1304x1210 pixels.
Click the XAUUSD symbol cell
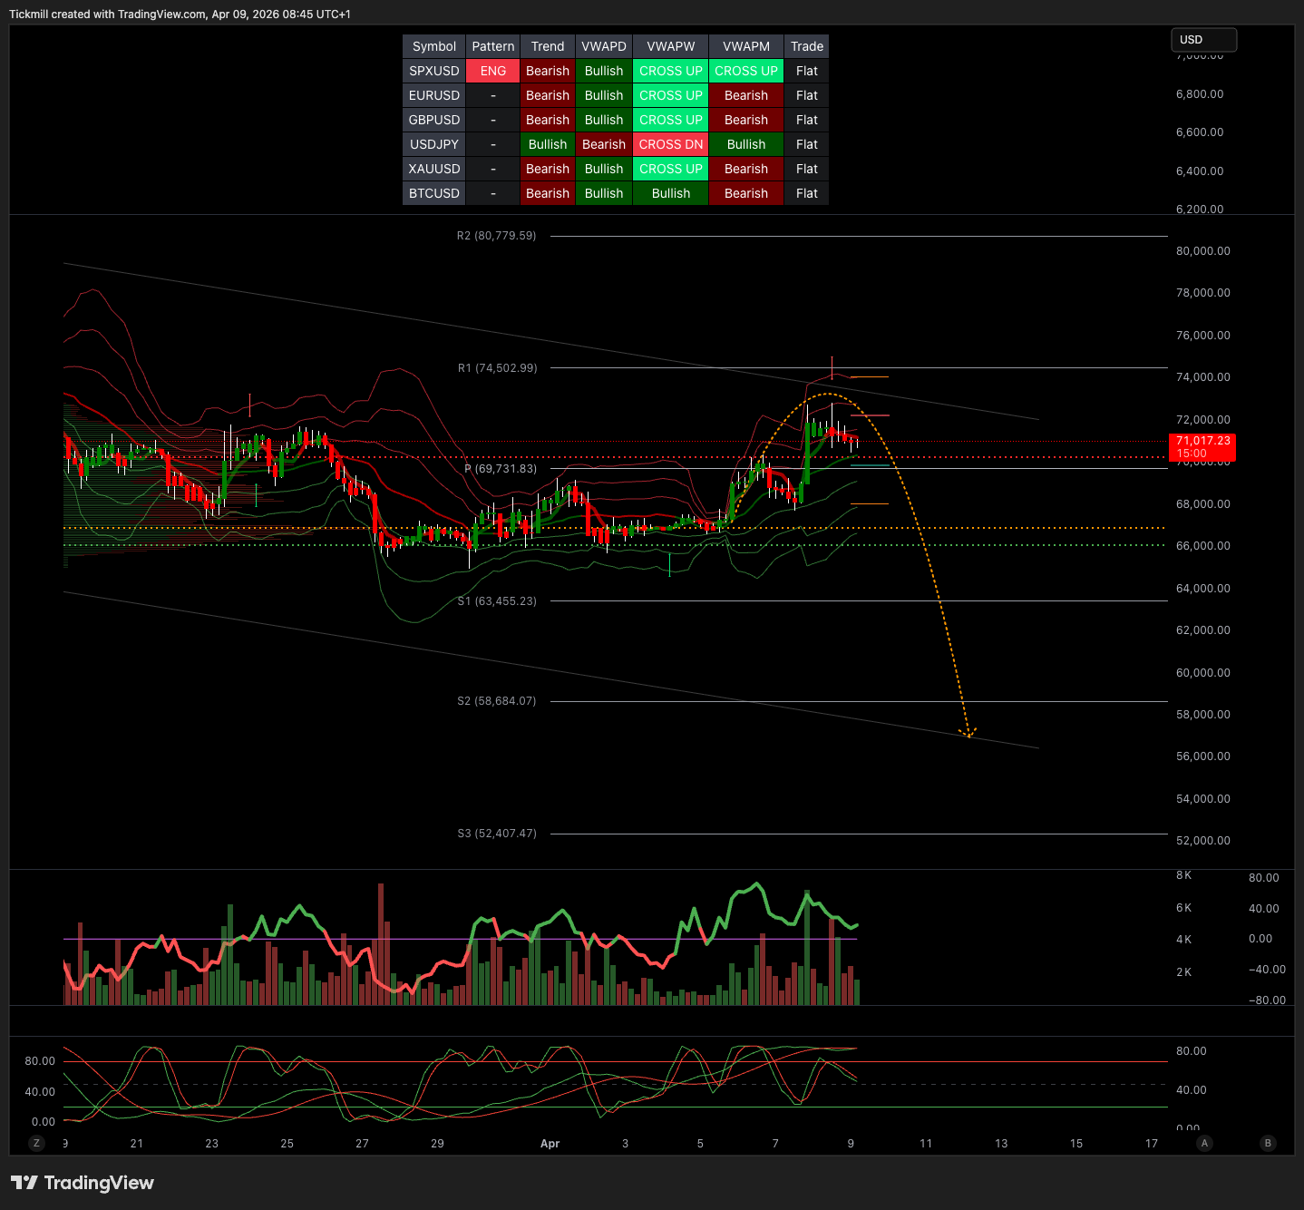point(433,169)
